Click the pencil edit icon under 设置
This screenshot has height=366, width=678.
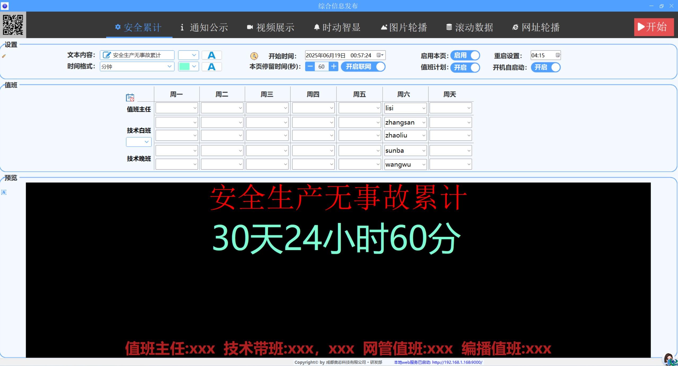(4, 56)
